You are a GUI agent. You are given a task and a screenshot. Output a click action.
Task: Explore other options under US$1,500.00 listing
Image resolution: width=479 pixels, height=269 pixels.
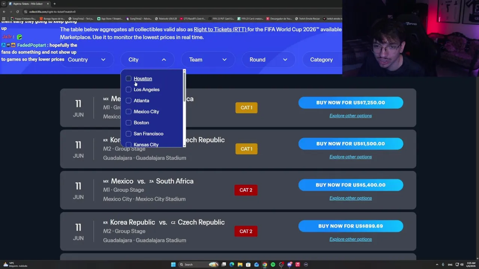click(x=351, y=157)
